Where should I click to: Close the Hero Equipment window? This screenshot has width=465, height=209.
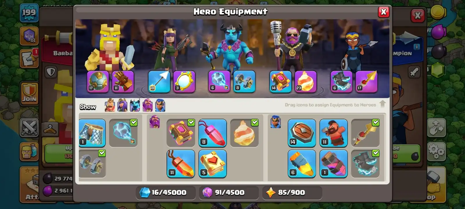pyautogui.click(x=384, y=12)
